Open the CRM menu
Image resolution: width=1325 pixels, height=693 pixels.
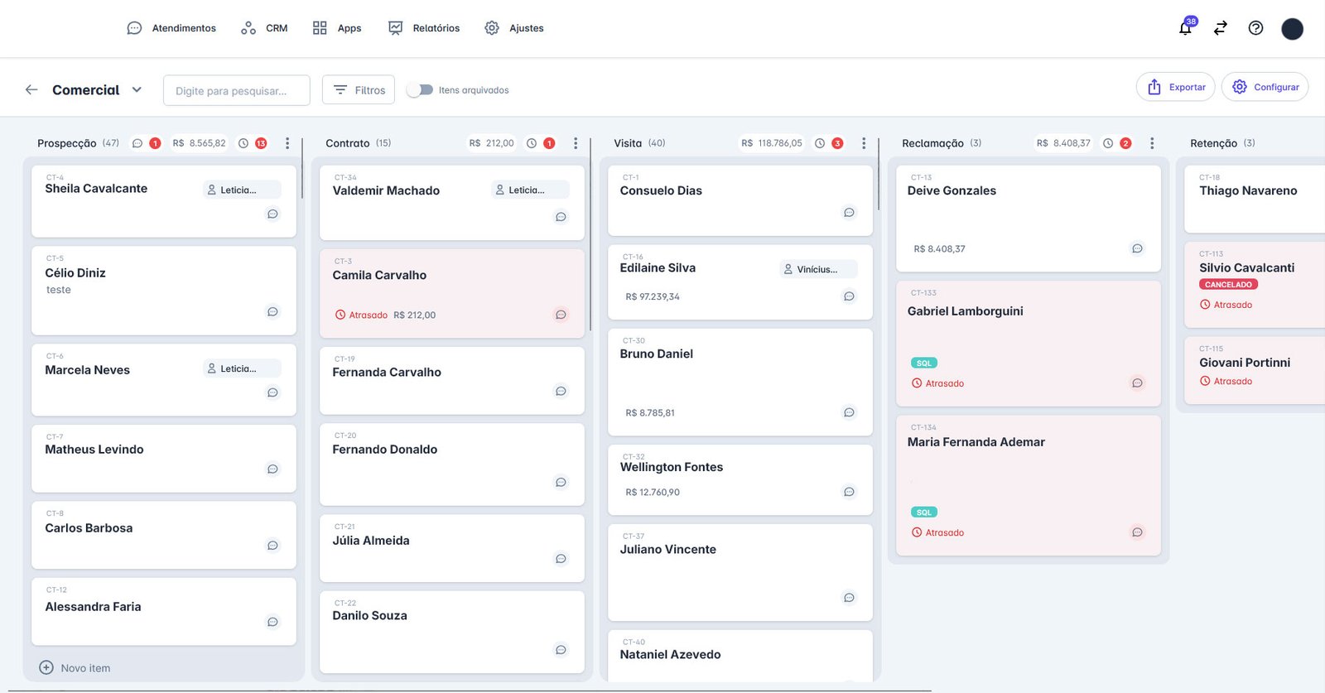coord(264,28)
